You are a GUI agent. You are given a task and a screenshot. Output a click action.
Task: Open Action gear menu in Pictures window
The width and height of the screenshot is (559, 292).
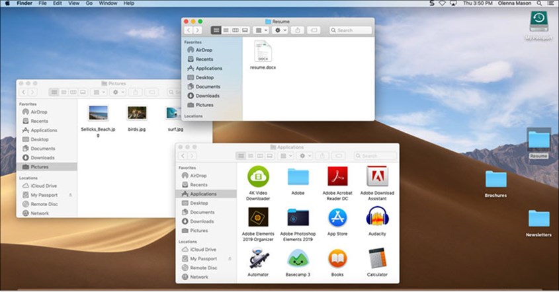(x=118, y=92)
